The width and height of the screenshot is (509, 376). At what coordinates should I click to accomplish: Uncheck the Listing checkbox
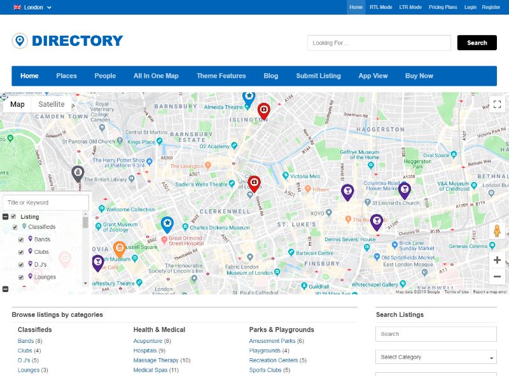[13, 216]
